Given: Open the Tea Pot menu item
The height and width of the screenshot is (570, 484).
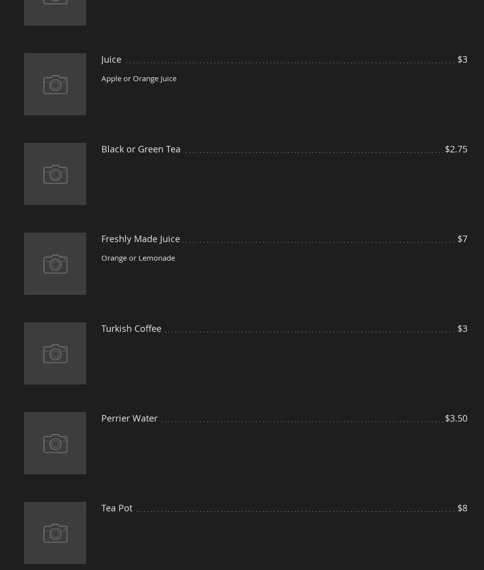Looking at the screenshot, I should coord(117,508).
